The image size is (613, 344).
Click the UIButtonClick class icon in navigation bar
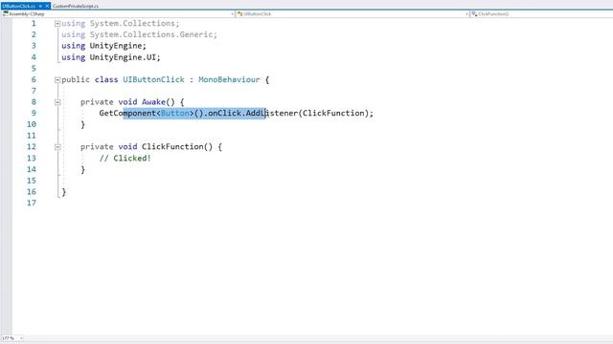pos(240,13)
